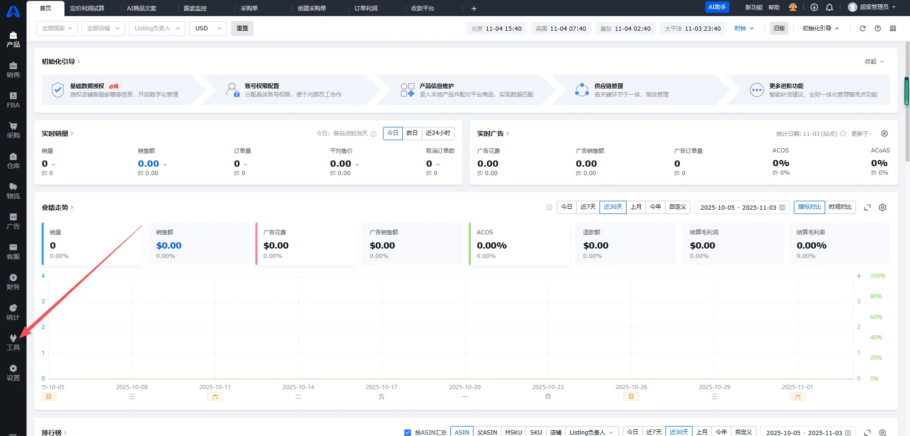Screen dimensions: 910x436
Task: Open 实时广告 panel settings gear
Action: pyautogui.click(x=884, y=133)
